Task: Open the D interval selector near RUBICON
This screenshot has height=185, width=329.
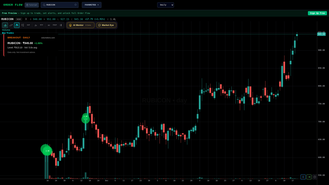Action: 26,19
